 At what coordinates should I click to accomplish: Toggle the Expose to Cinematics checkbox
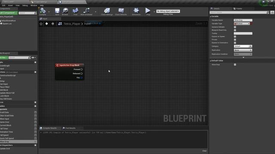235,43
